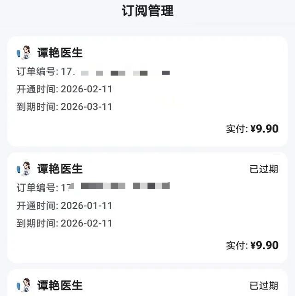Select the 开通时间 2026-01-11 date
The width and height of the screenshot is (295, 296).
pyautogui.click(x=87, y=205)
